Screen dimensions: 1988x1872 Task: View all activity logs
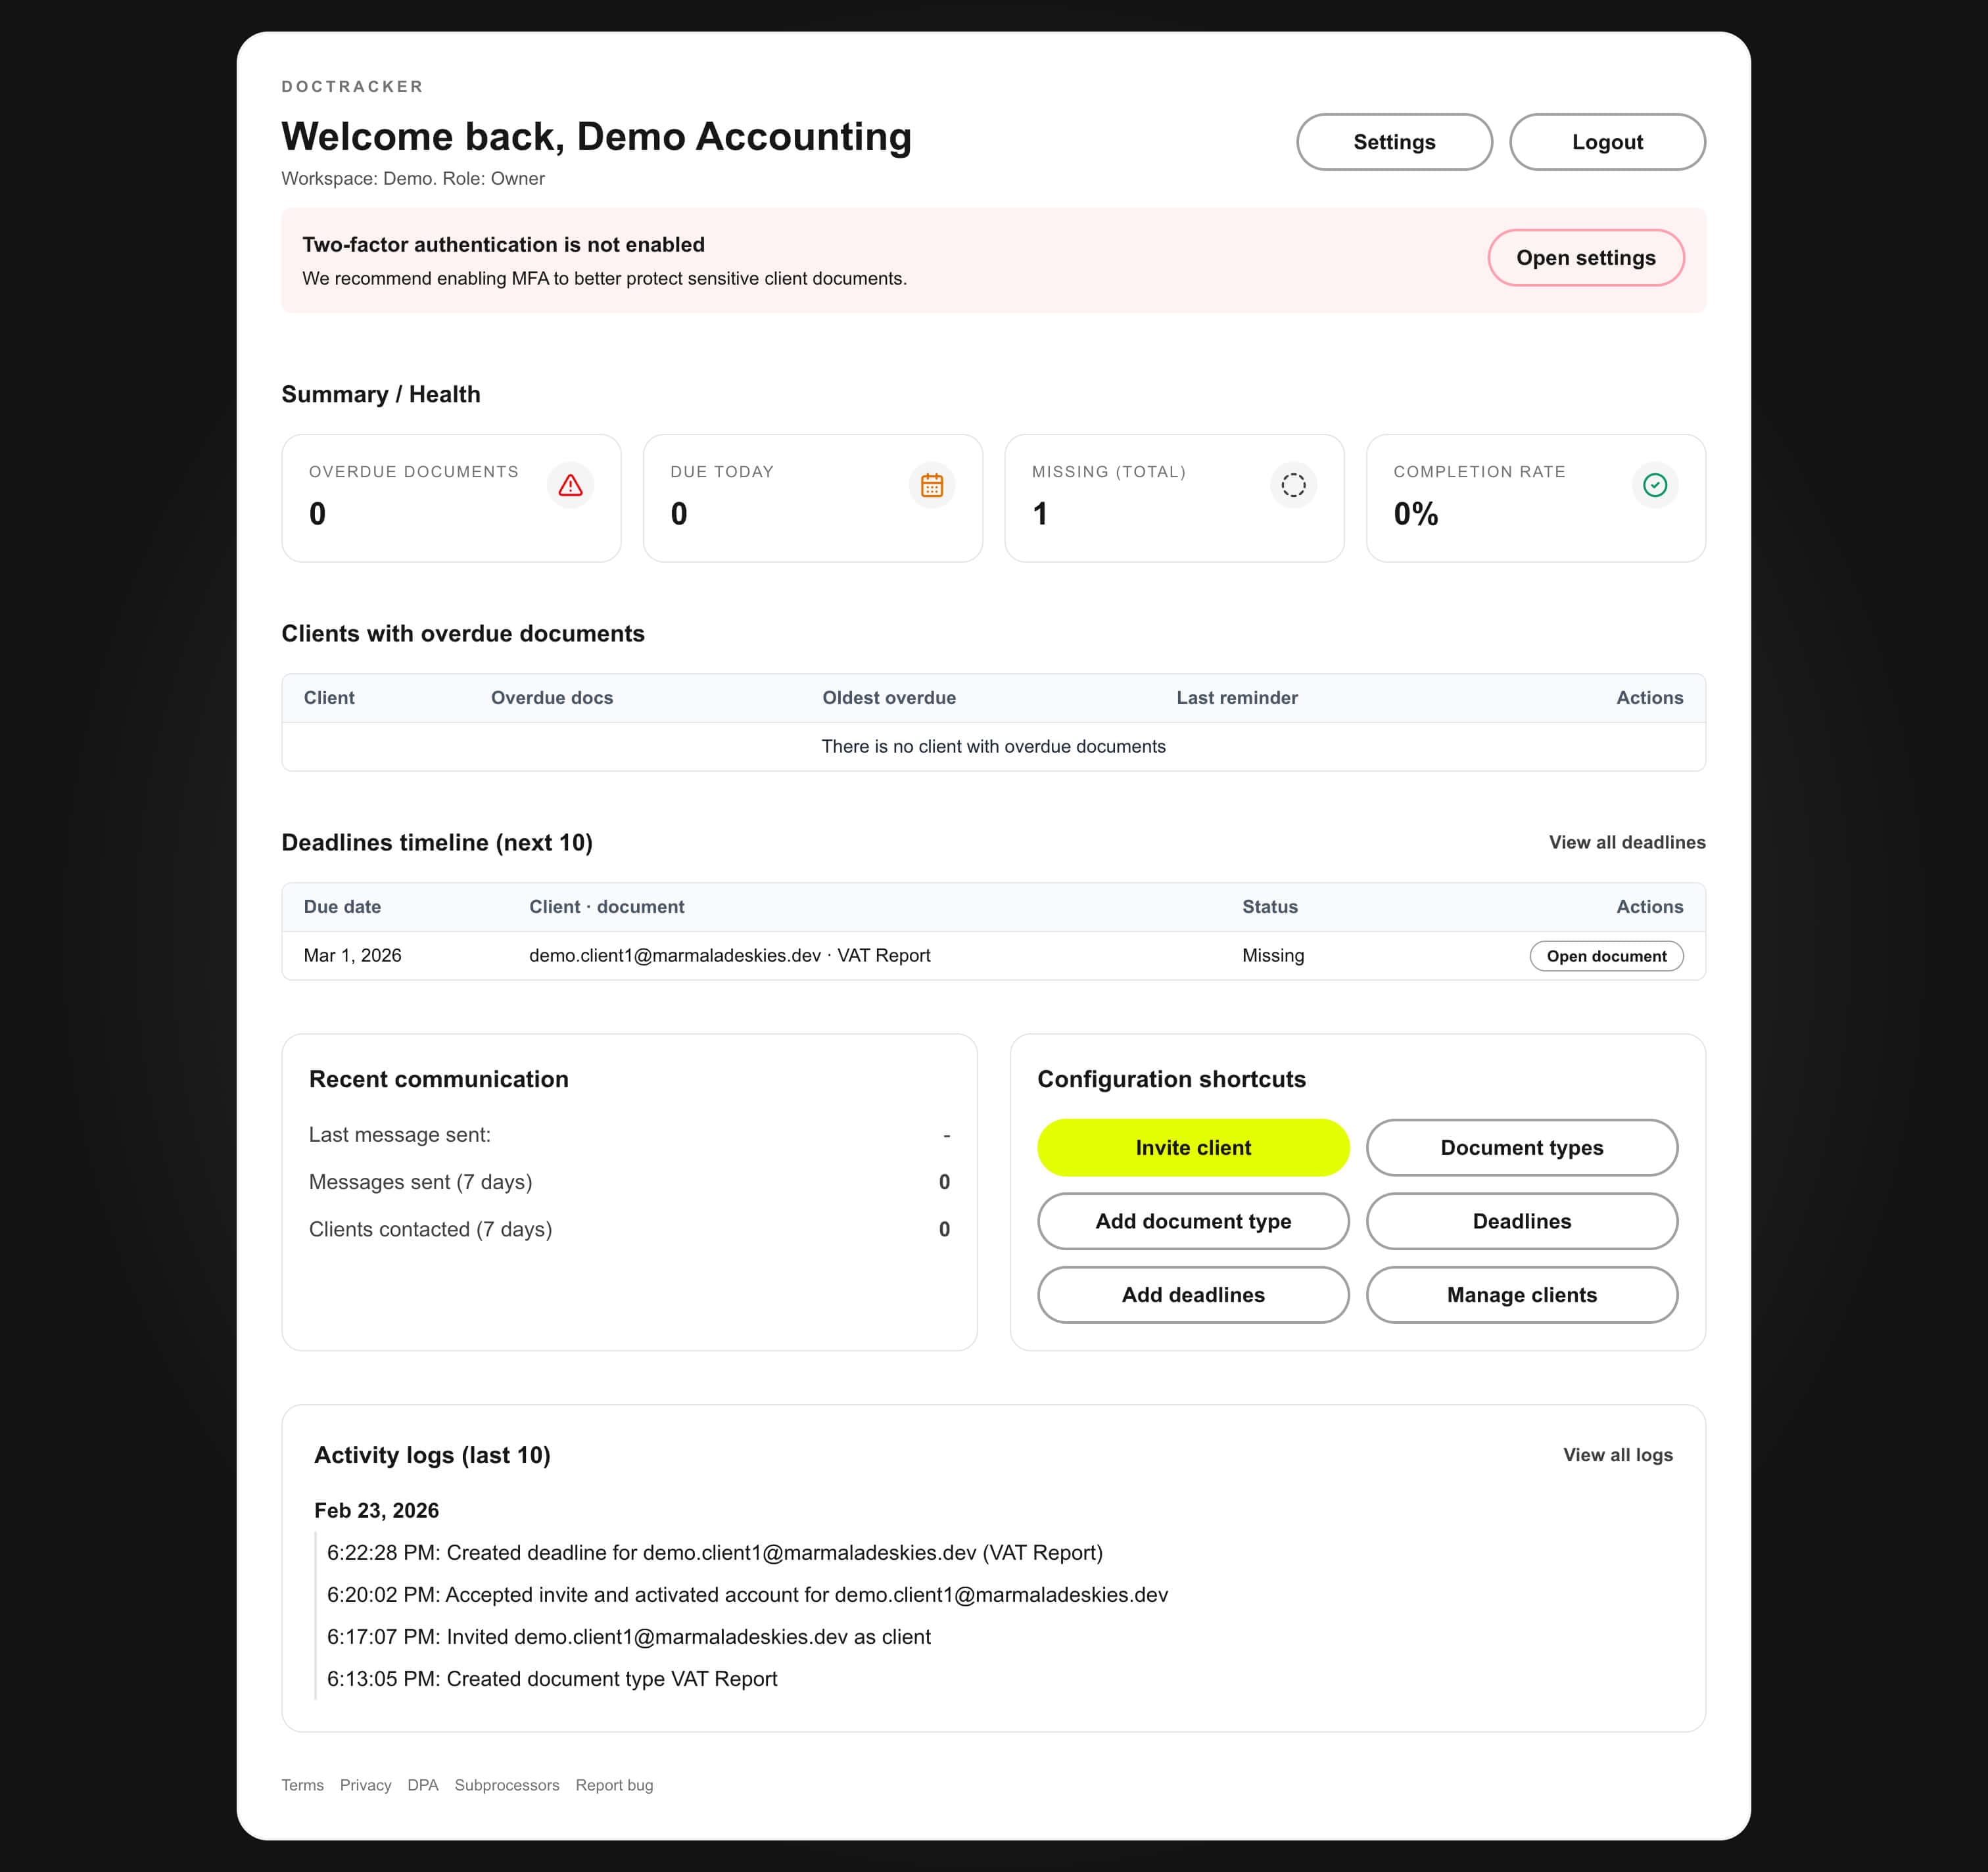[1617, 1455]
